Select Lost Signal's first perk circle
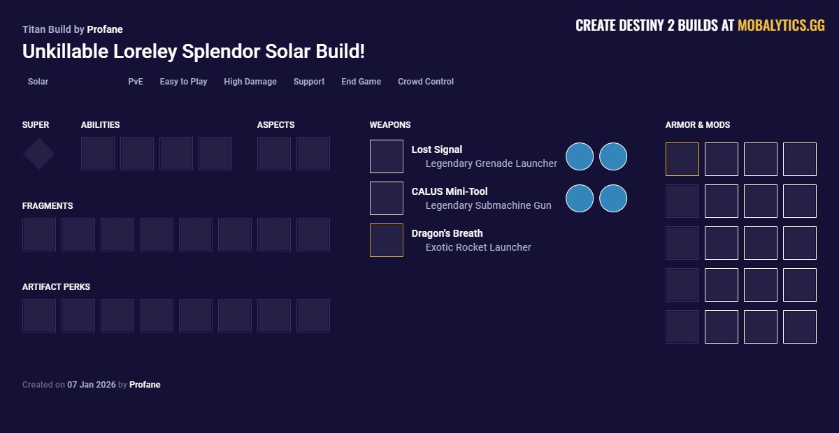 tap(580, 156)
